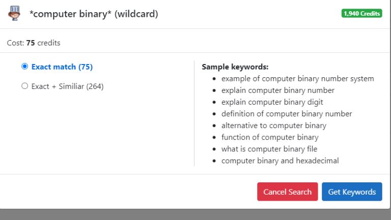Click the *computer binary* (wildcard) title
This screenshot has width=391, height=220.
[x=94, y=14]
